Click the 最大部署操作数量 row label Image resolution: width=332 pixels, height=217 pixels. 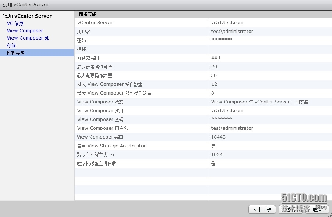click(95, 67)
